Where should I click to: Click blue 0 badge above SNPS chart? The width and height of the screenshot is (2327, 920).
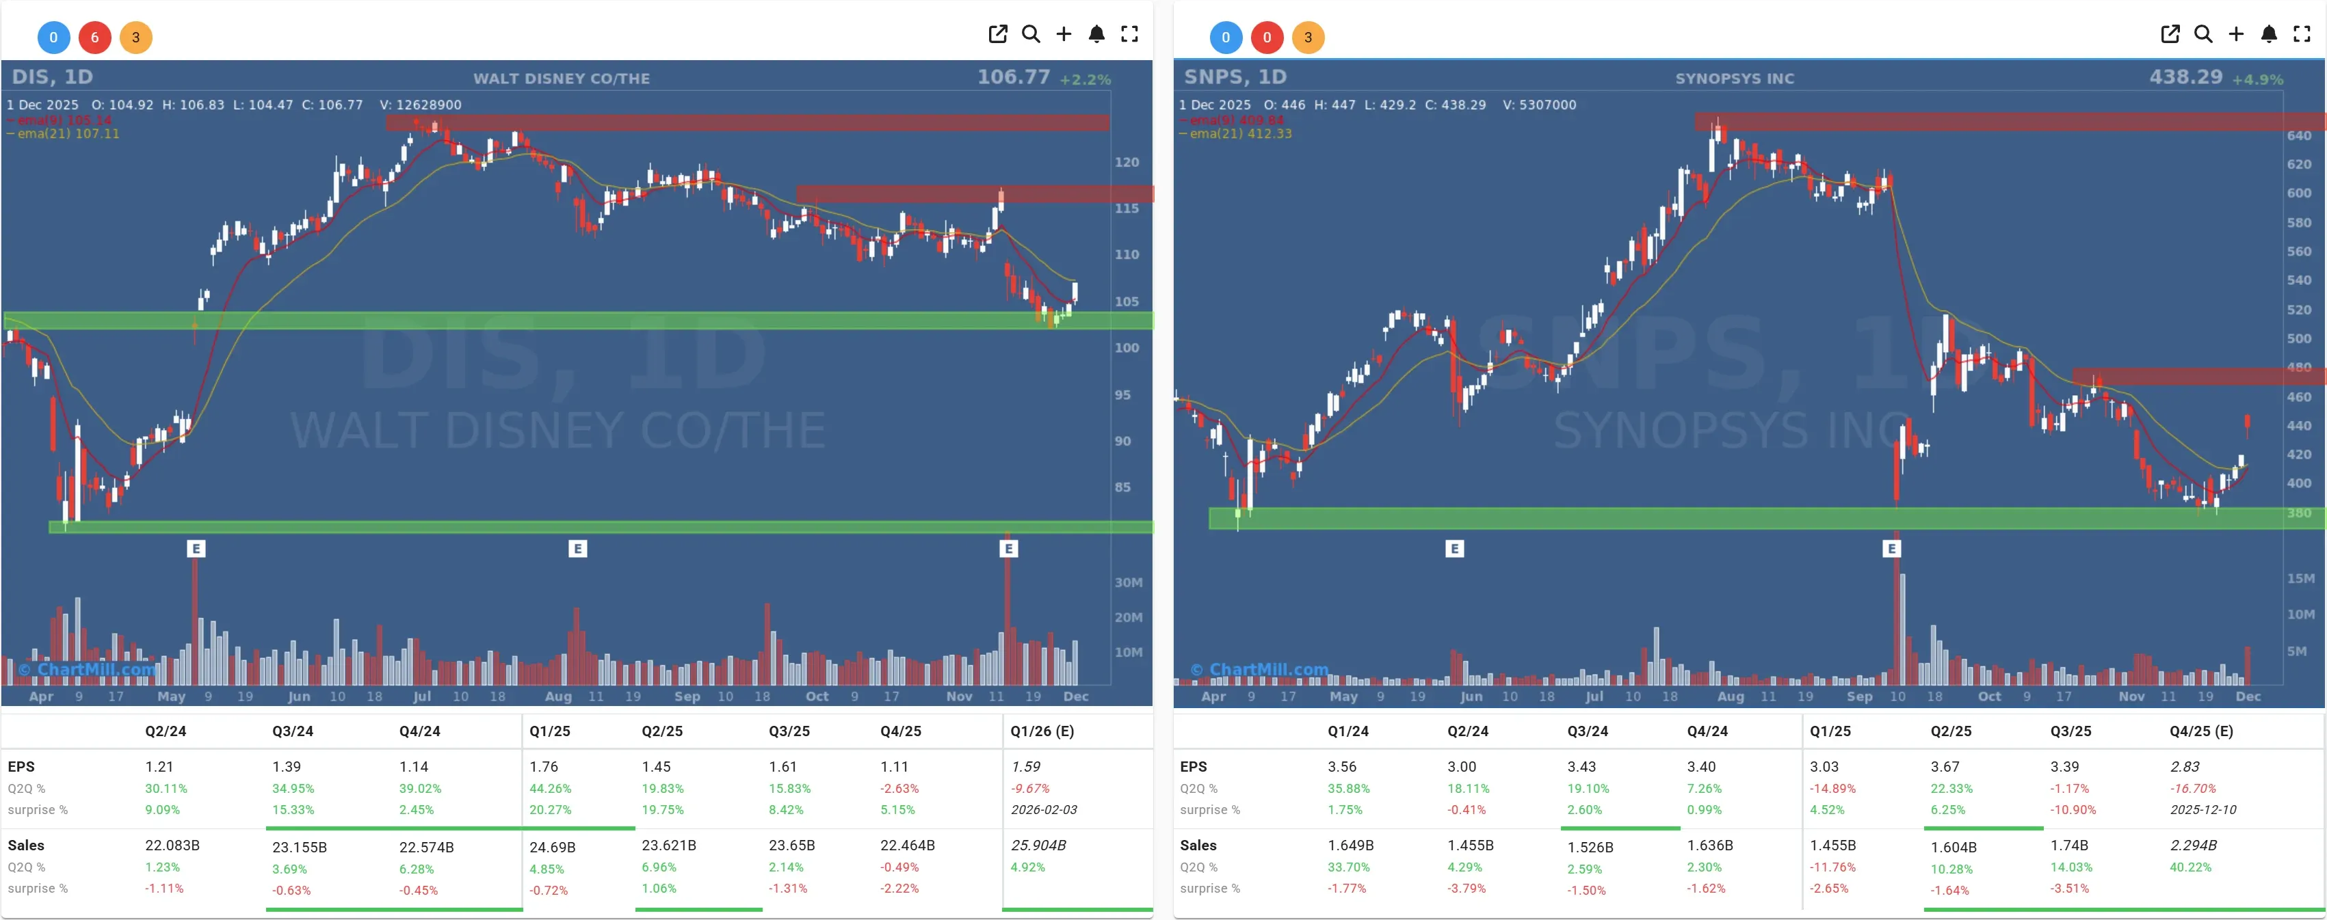(x=1226, y=37)
